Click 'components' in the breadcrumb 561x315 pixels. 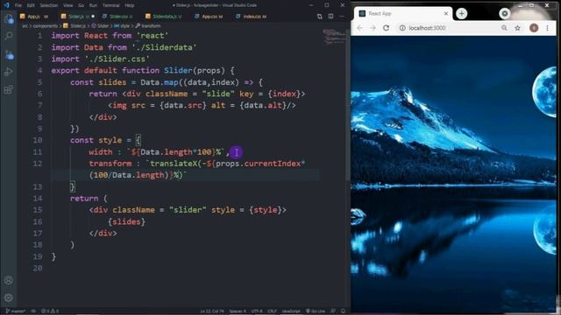[45, 25]
